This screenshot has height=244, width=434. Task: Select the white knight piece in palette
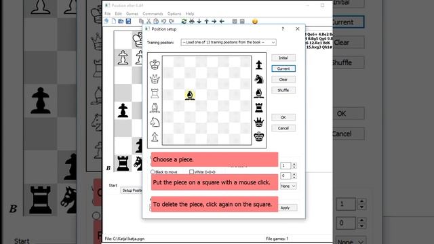[155, 122]
